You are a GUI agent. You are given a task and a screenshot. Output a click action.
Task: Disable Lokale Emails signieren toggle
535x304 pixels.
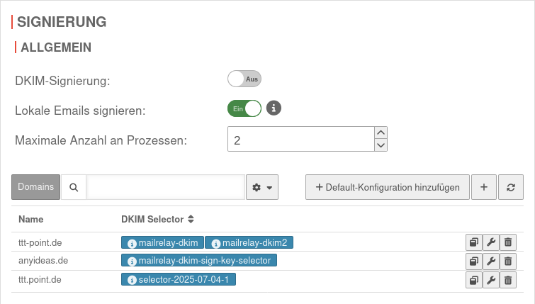tap(244, 108)
